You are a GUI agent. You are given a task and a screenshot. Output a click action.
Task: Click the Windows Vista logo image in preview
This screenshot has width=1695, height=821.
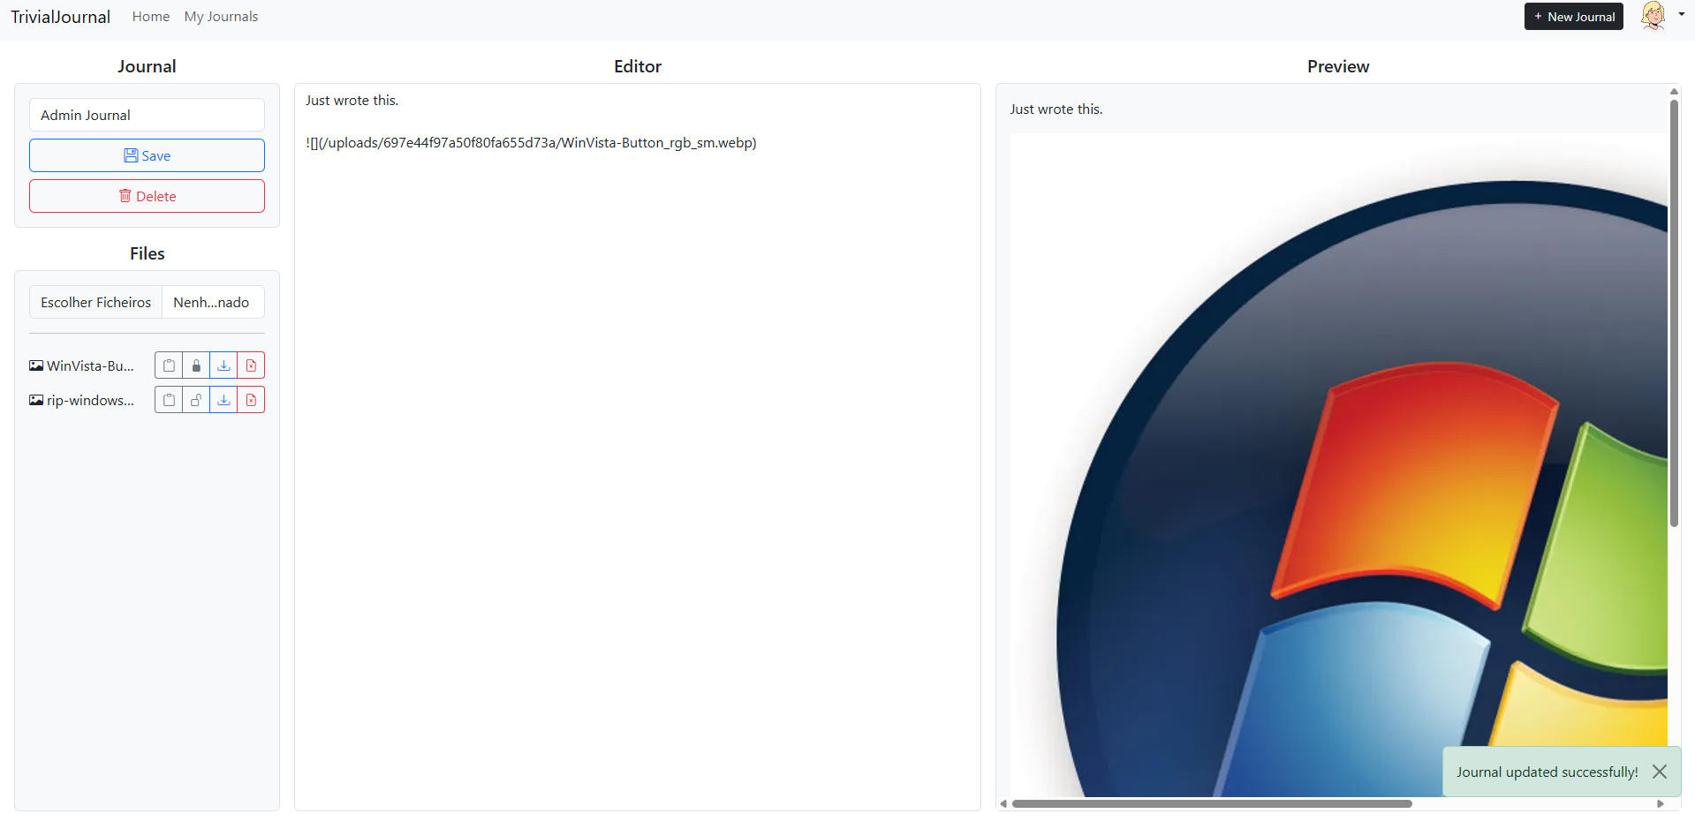1339,465
